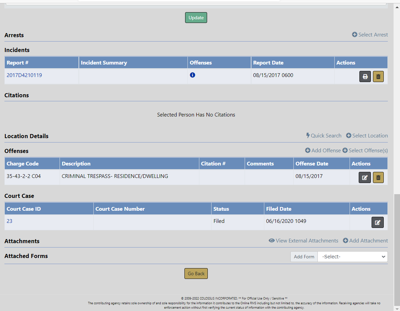
Task: Click the Select Arrest plus link
Action: [x=370, y=35]
